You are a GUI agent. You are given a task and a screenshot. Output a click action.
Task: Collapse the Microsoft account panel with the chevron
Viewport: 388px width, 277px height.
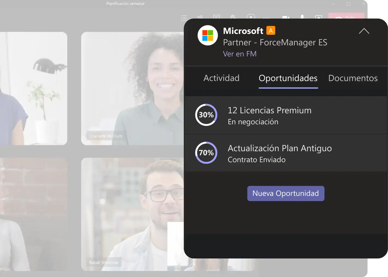click(364, 31)
